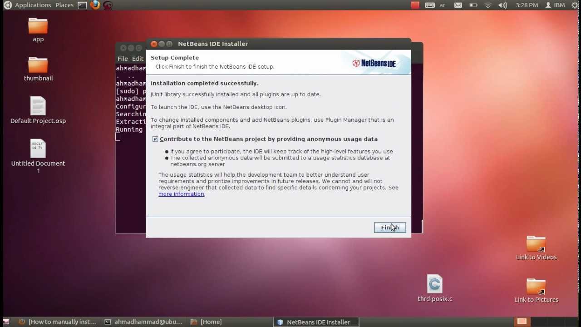
Task: Click the red recording indicator icon
Action: pos(415,5)
